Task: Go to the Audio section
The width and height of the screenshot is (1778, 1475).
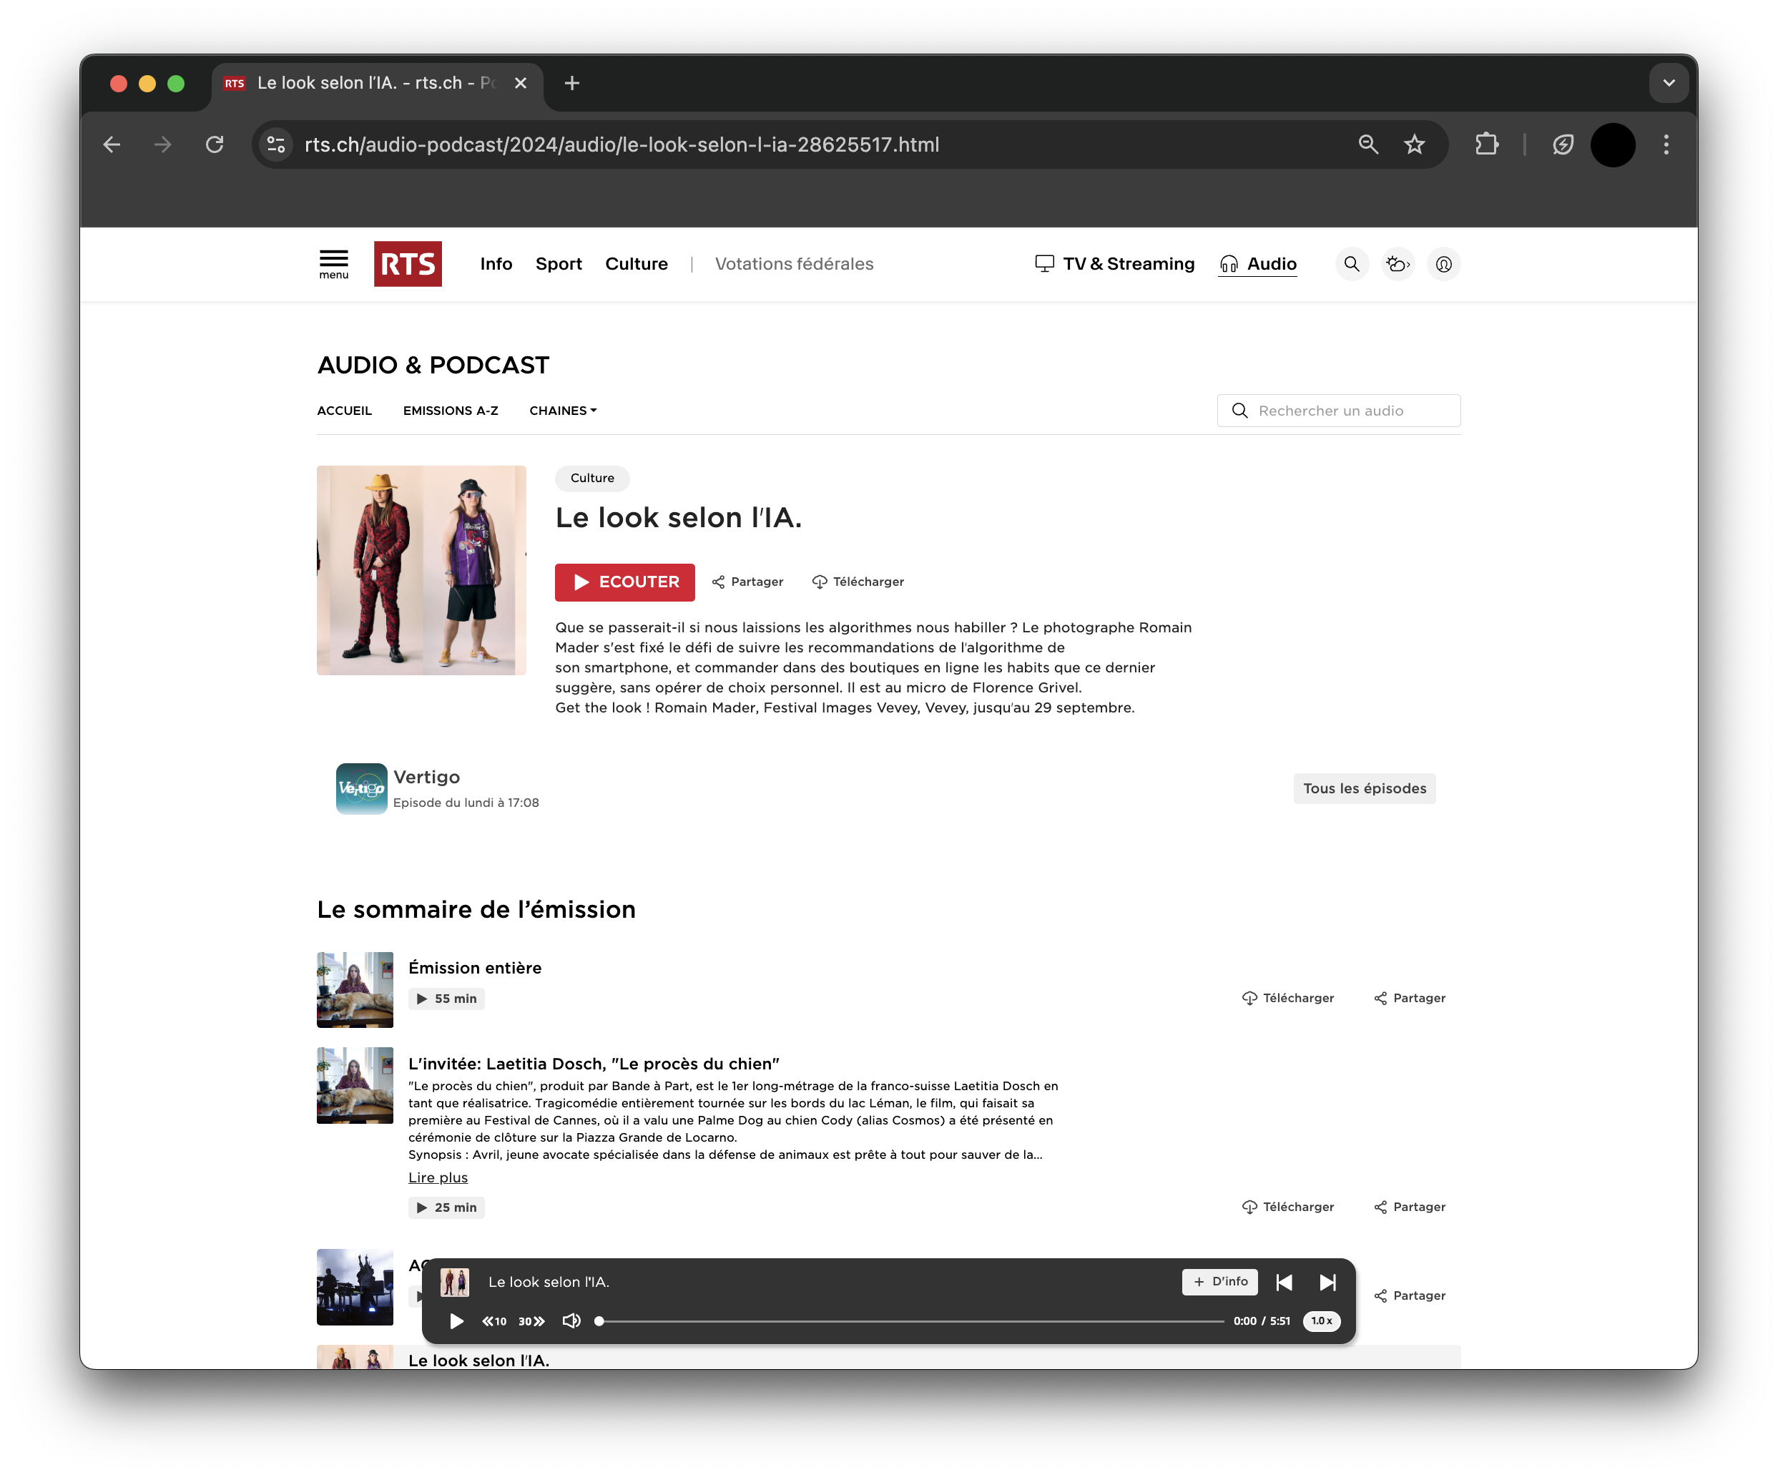Action: coord(1258,264)
